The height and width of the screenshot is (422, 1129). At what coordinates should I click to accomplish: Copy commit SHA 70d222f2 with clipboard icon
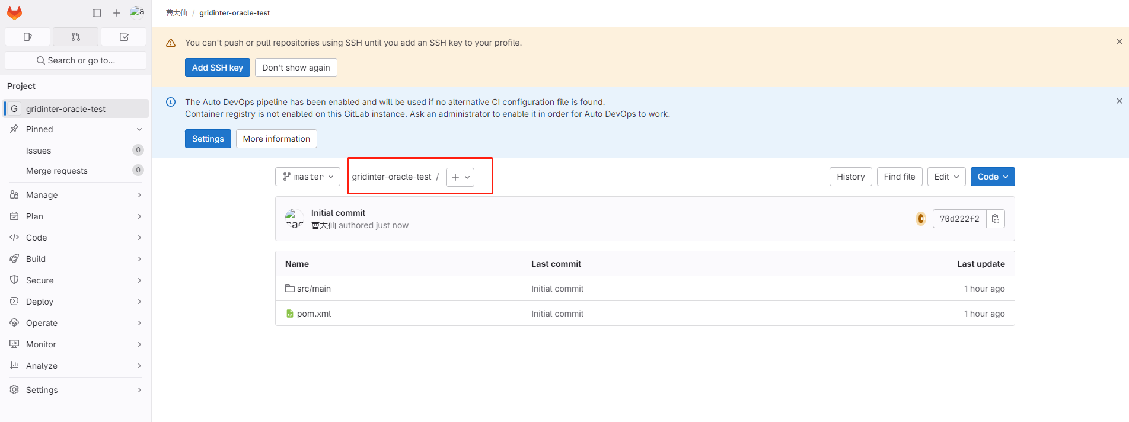[996, 219]
